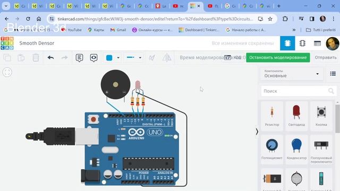Collapse the components panel arrow
Viewport: 340px width, 191px height.
[257, 132]
